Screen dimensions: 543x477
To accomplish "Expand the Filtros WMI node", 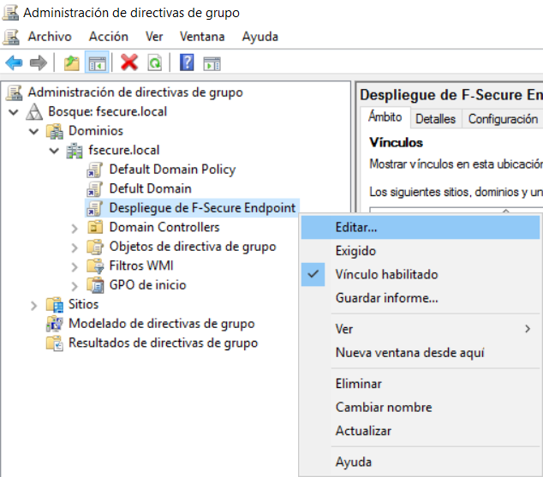I will point(75,267).
